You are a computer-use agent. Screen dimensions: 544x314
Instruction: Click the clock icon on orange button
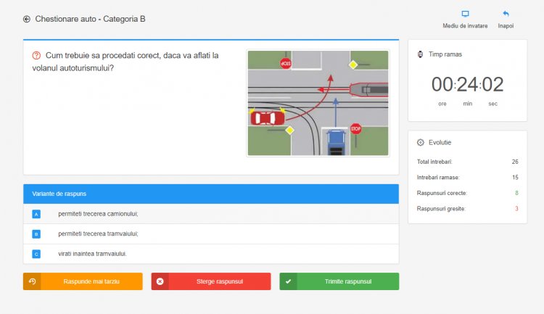(x=32, y=281)
